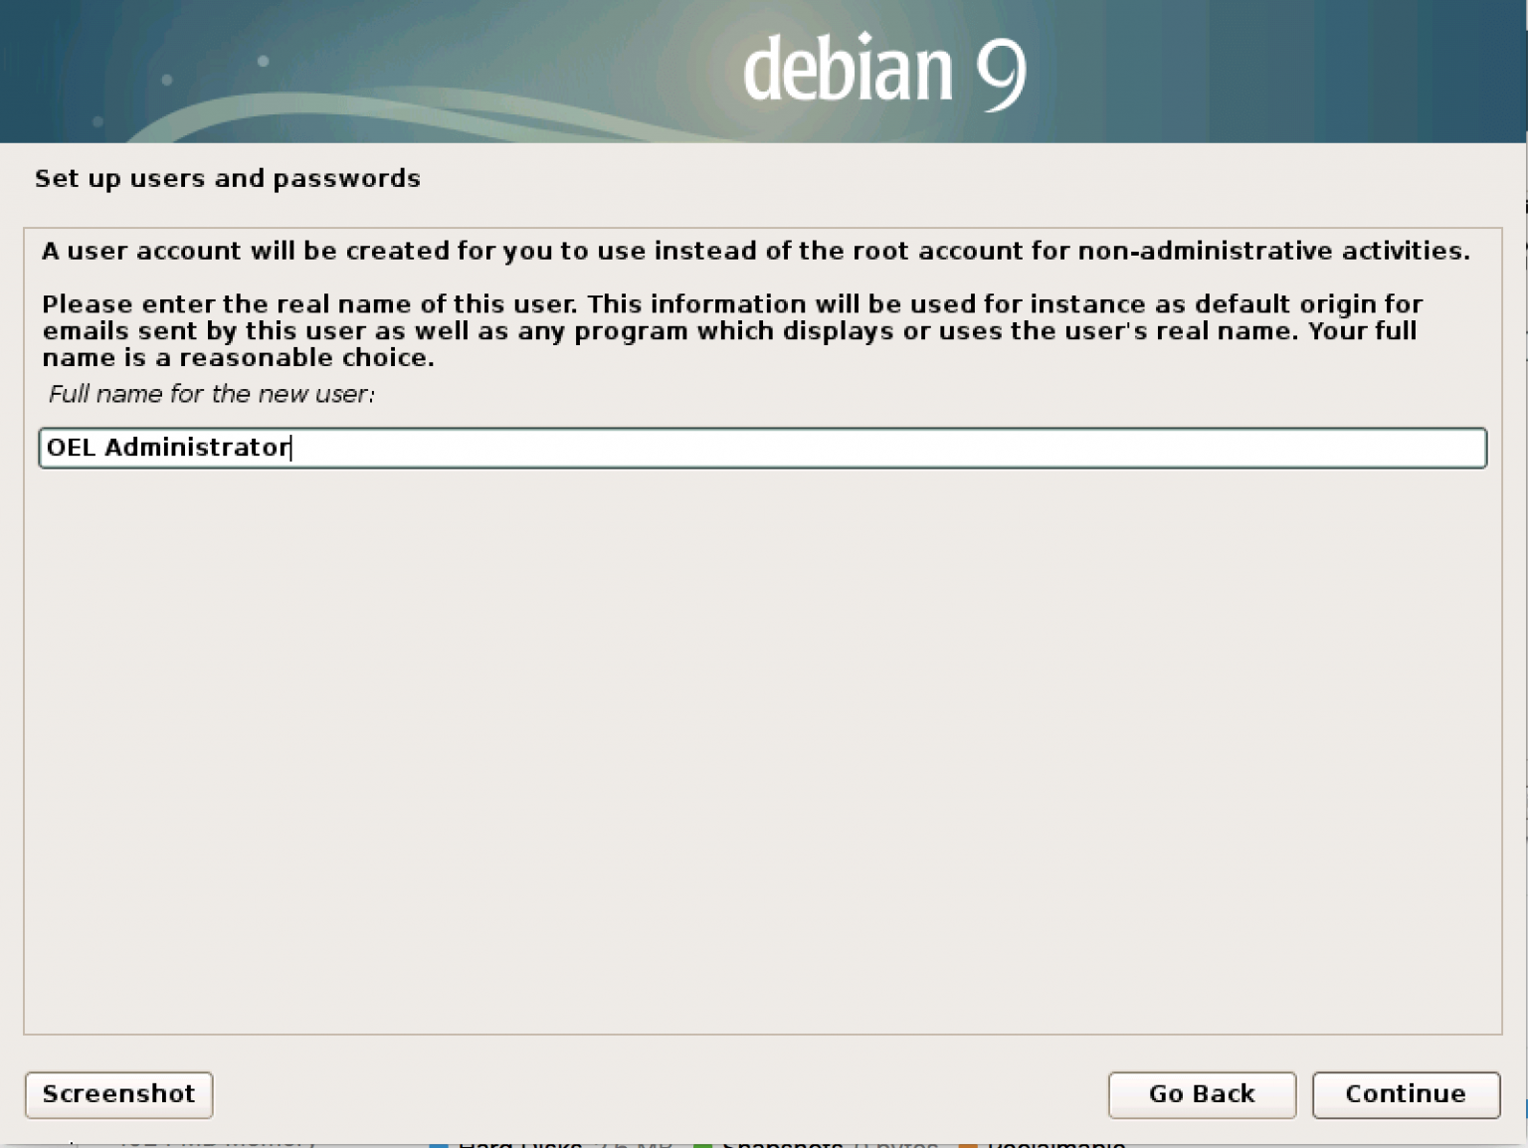Click the word "Administrator" inside the name field
1528x1148 pixels.
pyautogui.click(x=197, y=448)
